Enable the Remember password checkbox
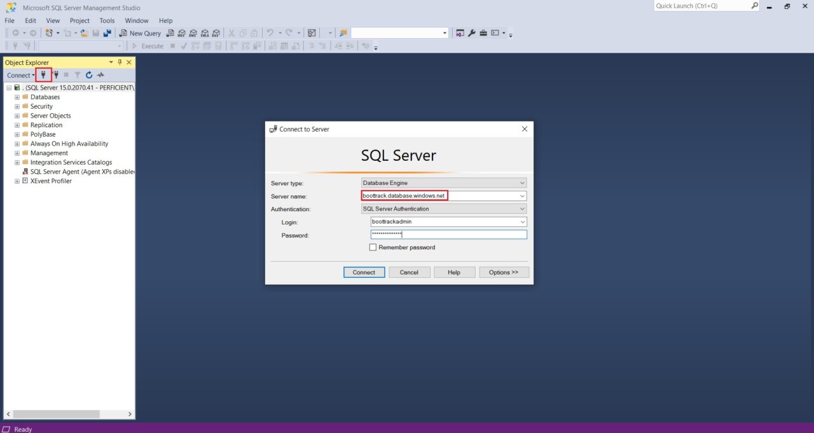This screenshot has height=433, width=814. pos(373,247)
